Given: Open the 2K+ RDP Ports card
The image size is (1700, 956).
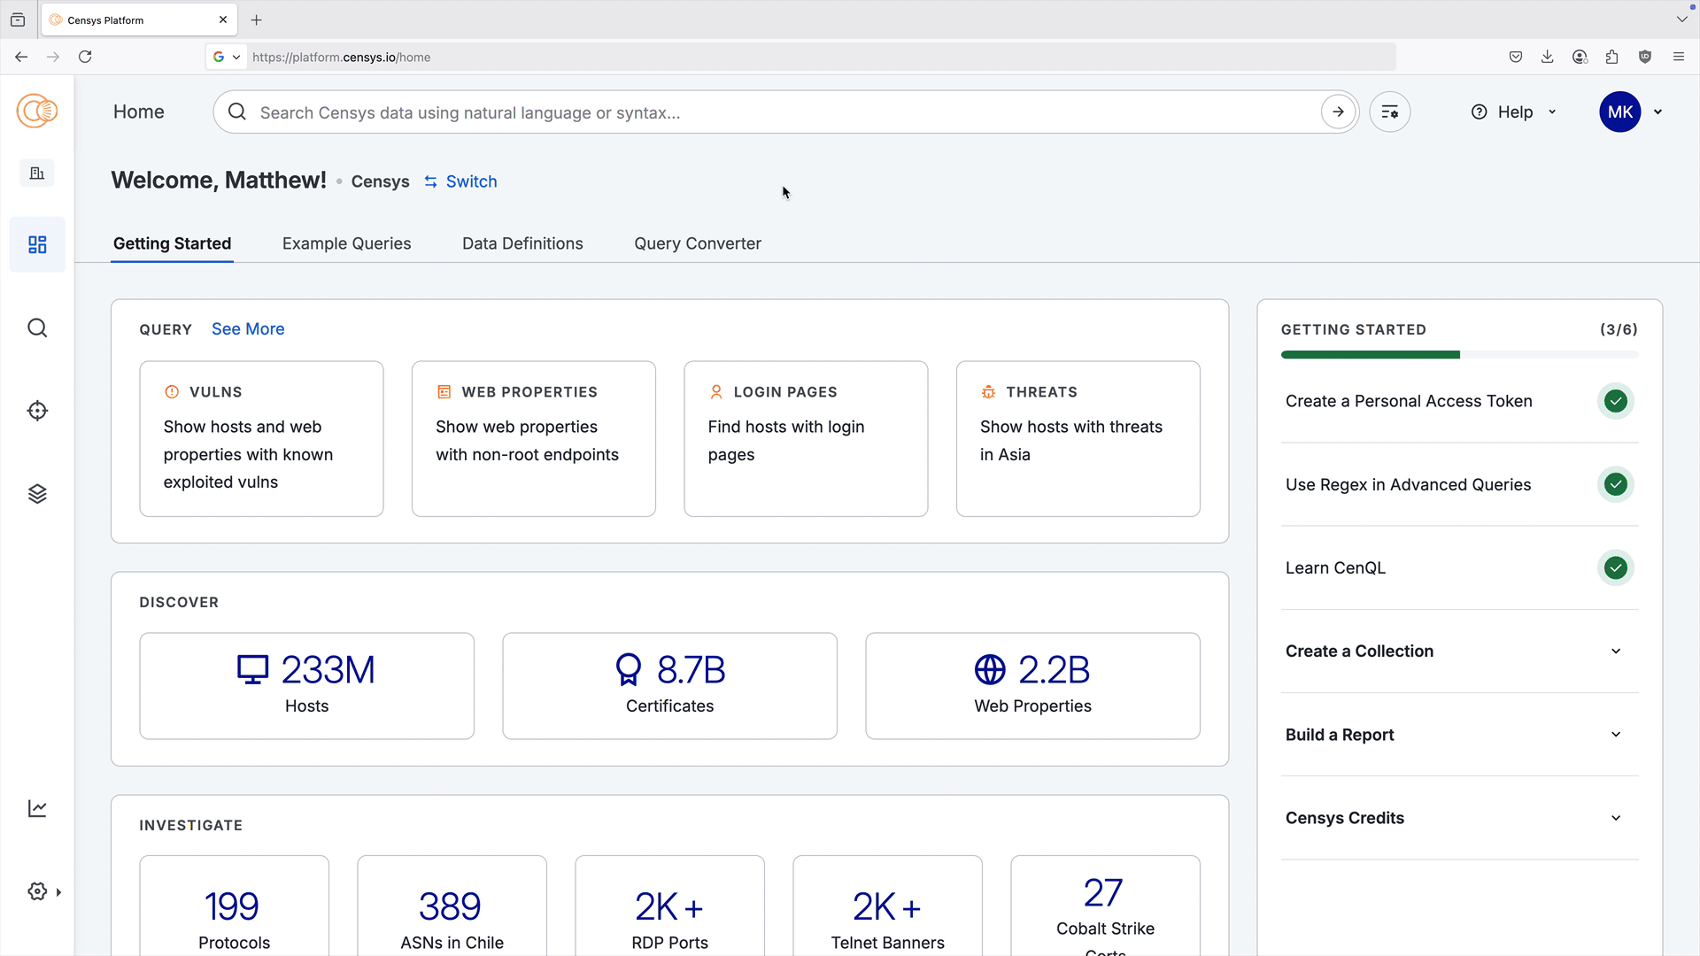Looking at the screenshot, I should point(669,906).
